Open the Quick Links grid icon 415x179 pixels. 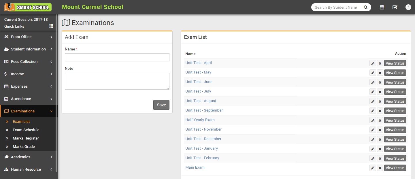(51, 26)
